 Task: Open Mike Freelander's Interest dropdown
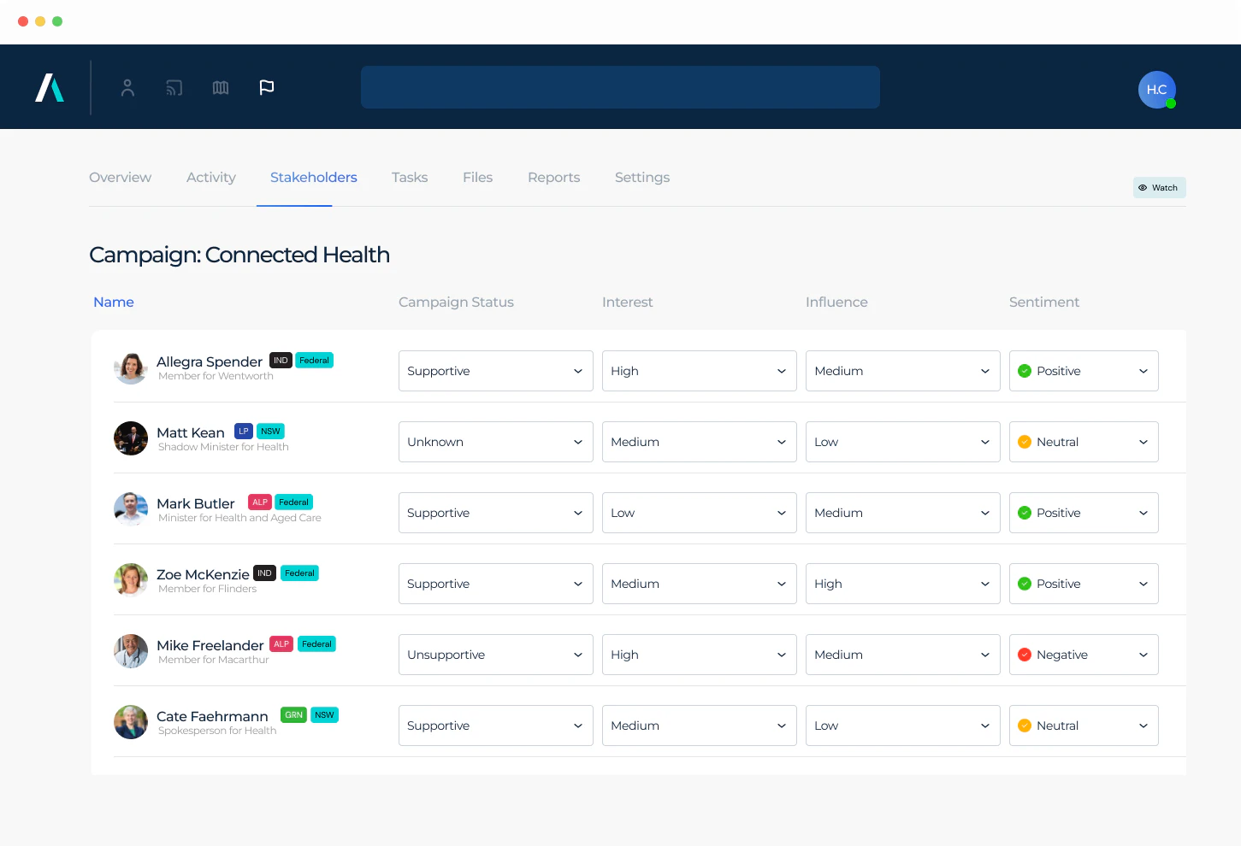[x=699, y=654]
